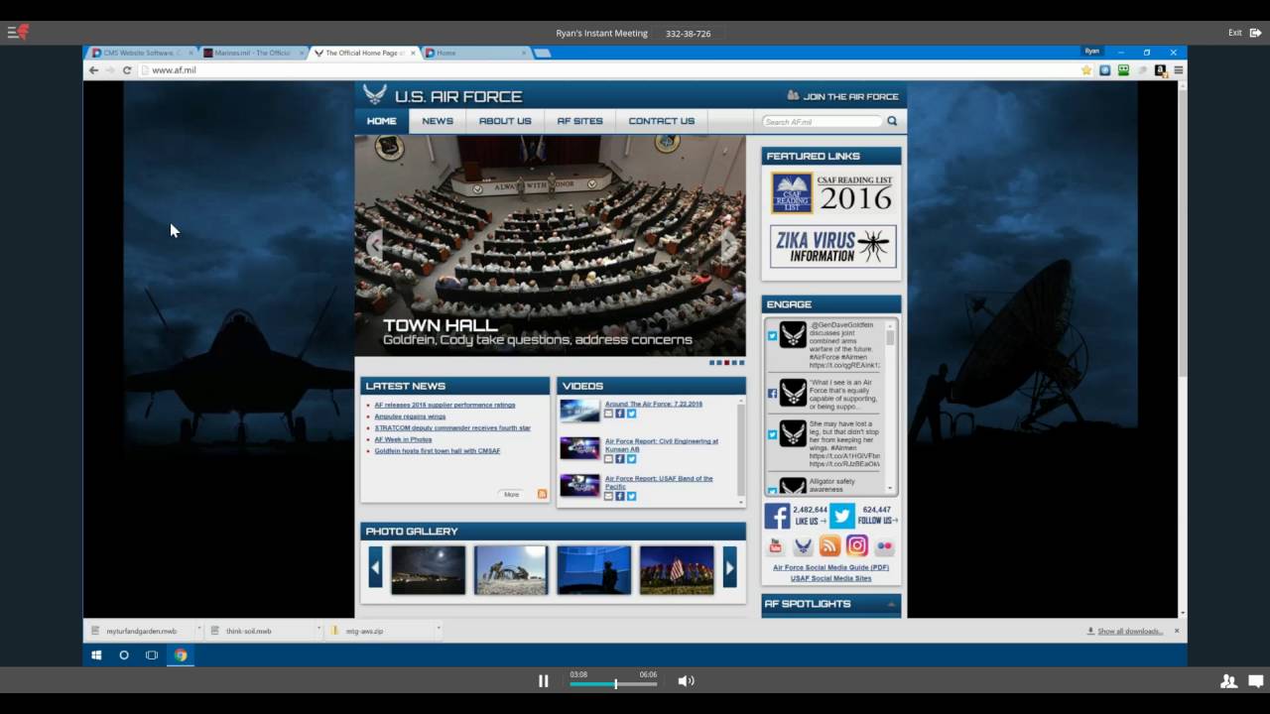1270x714 pixels.
Task: Click the More button under Latest News
Action: (512, 494)
